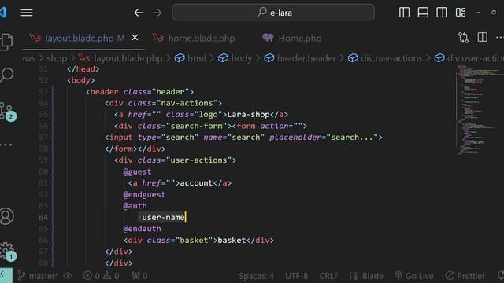Open body breadcrumb symbol
Image resolution: width=504 pixels, height=283 pixels.
pyautogui.click(x=235, y=58)
